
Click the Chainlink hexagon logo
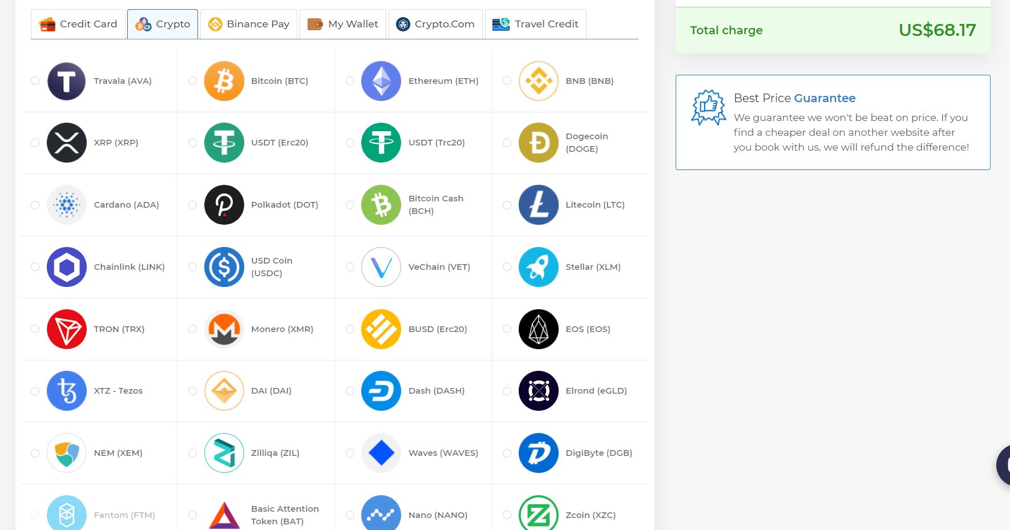67,267
